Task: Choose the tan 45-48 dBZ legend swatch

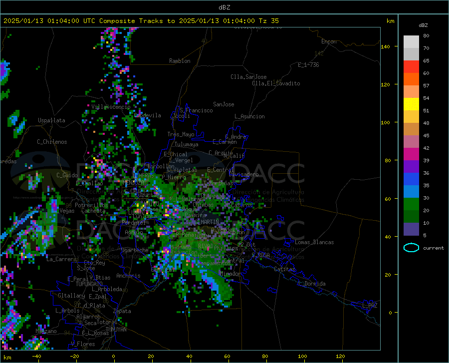Action: pos(411,129)
